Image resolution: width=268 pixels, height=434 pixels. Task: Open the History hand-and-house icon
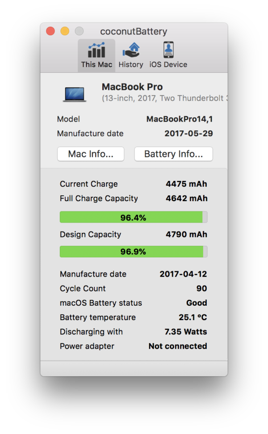pyautogui.click(x=131, y=50)
